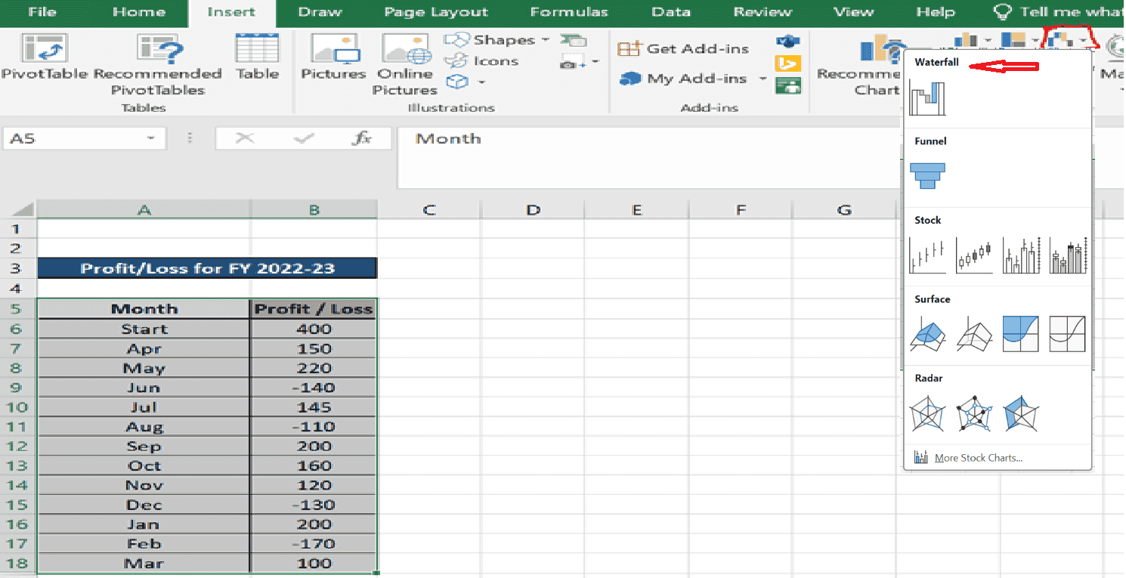1126x578 pixels.
Task: Open the Page Layout tab
Action: point(436,12)
